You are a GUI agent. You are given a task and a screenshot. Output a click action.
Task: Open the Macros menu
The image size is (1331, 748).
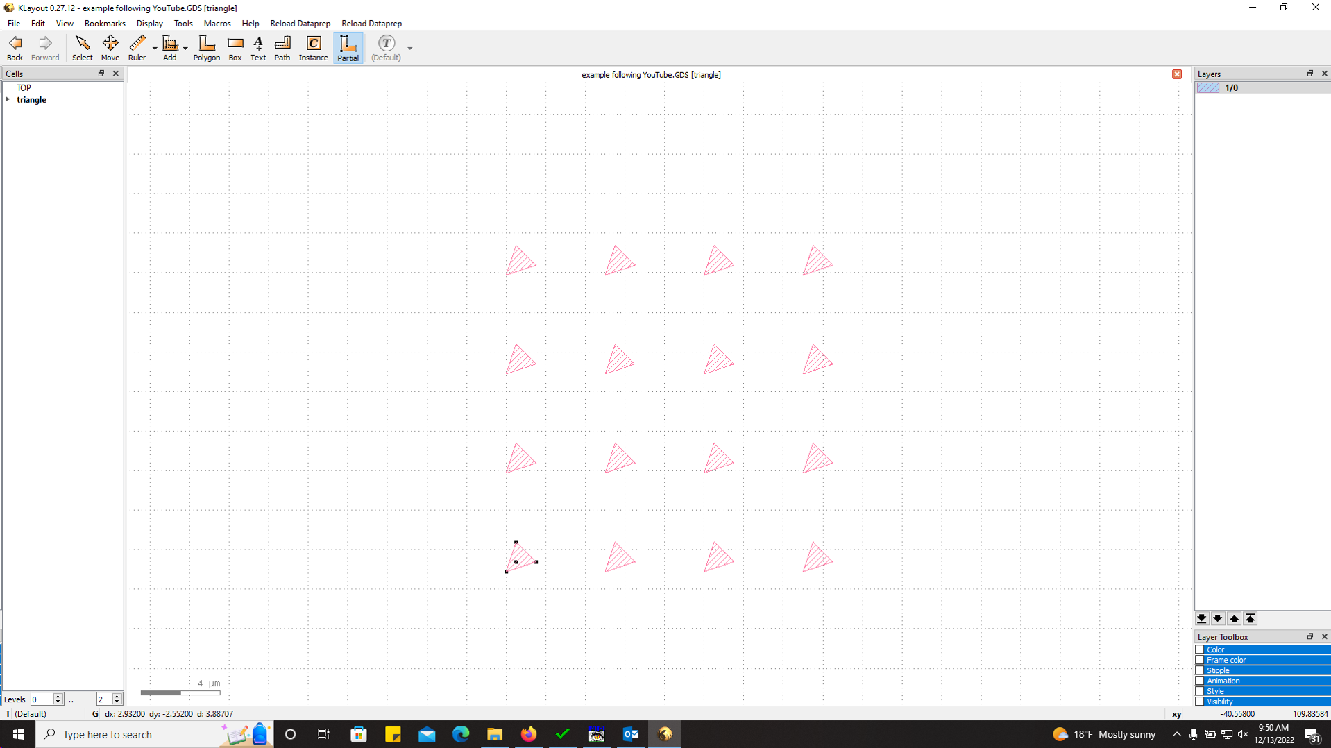tap(217, 24)
